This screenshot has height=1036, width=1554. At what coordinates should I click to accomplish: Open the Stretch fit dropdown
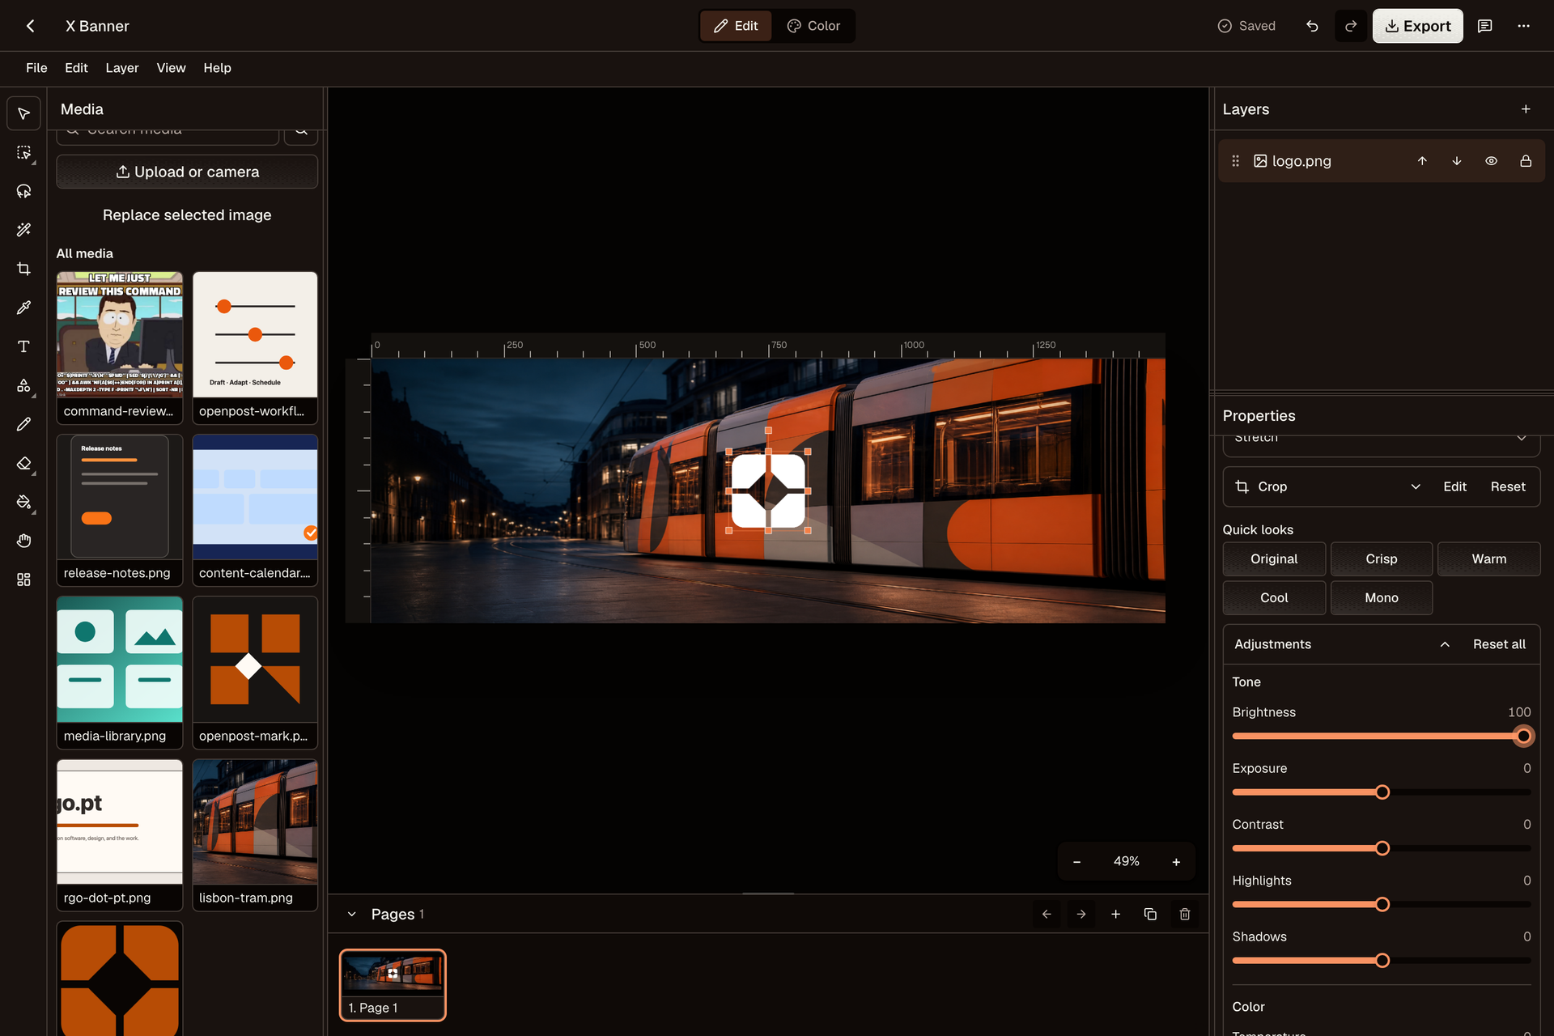pos(1382,441)
